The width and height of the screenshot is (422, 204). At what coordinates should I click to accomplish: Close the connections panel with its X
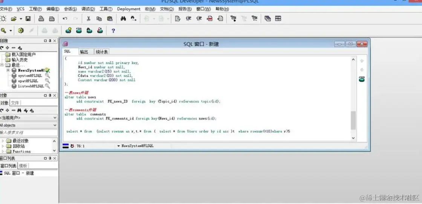click(55, 41)
